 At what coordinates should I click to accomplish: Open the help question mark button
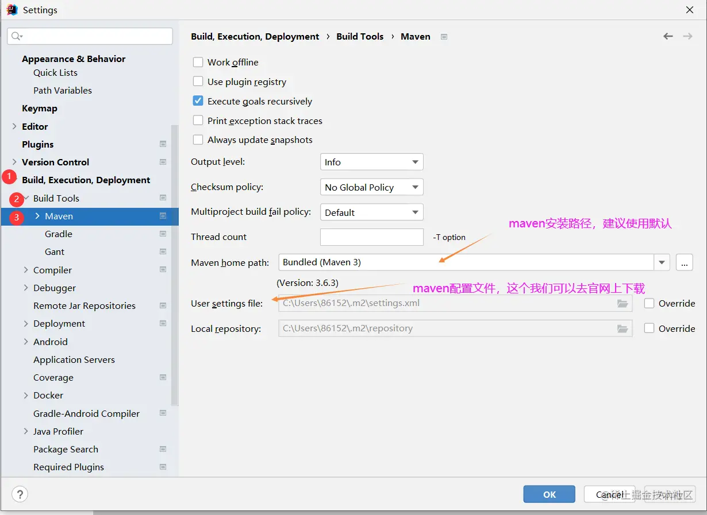point(20,494)
